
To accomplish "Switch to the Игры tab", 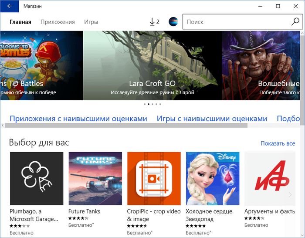I will [91, 22].
